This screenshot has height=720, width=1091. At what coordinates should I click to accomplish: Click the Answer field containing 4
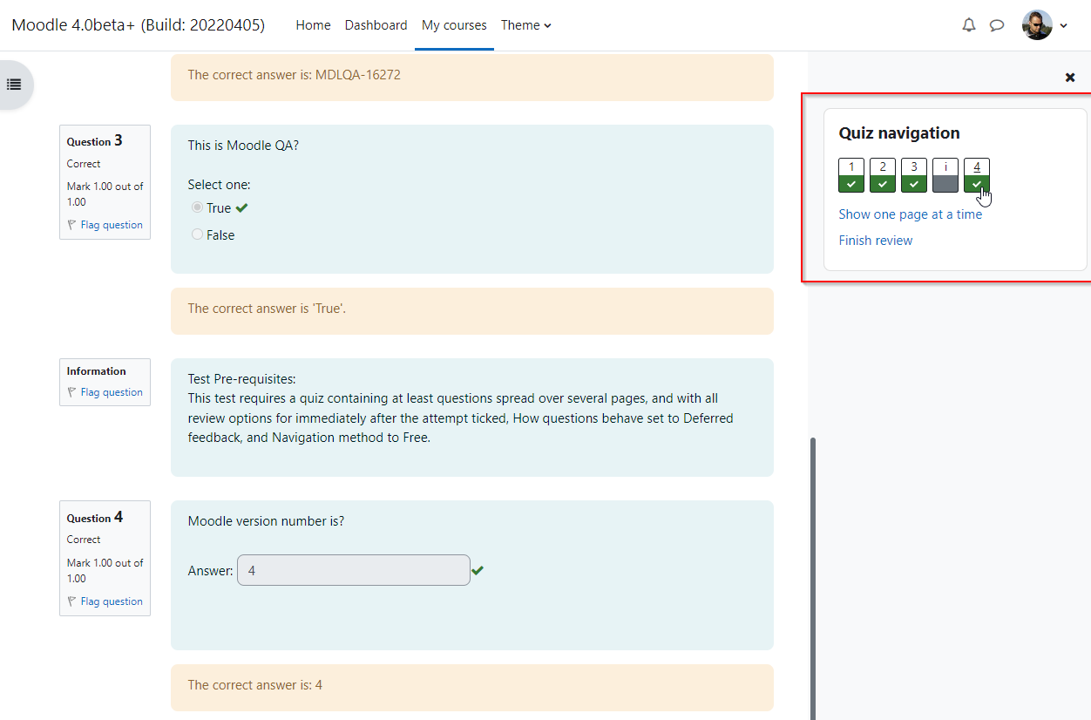[x=354, y=571]
